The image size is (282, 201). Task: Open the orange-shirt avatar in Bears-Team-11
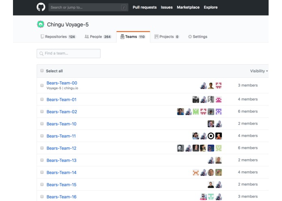(219, 136)
